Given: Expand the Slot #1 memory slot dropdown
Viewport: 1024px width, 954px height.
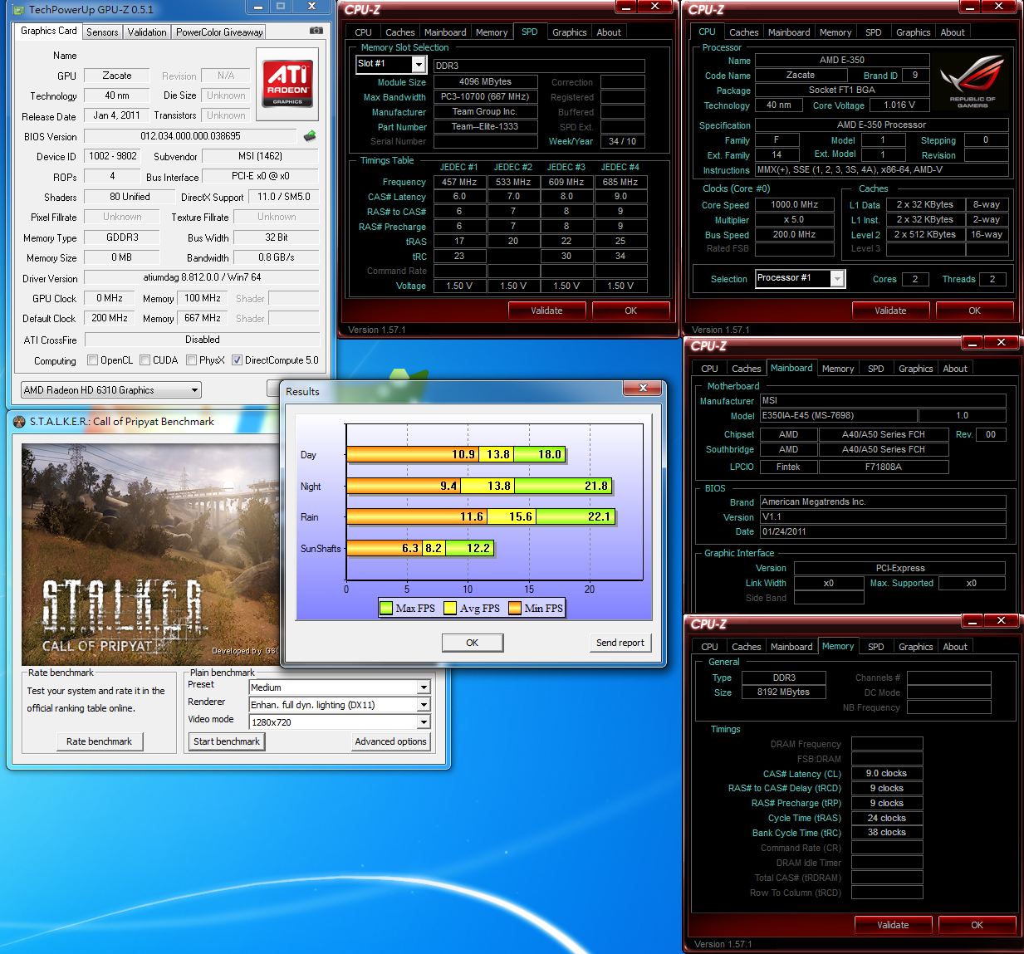Looking at the screenshot, I should coord(390,64).
